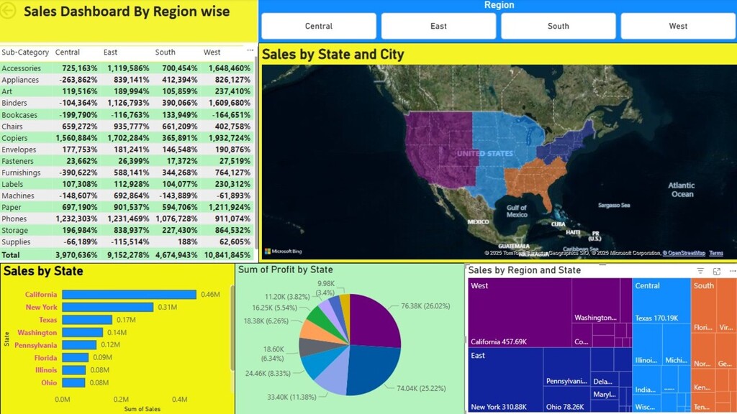The width and height of the screenshot is (737, 414).
Task: Sort the table by the Sub-Category column header
Action: point(25,52)
